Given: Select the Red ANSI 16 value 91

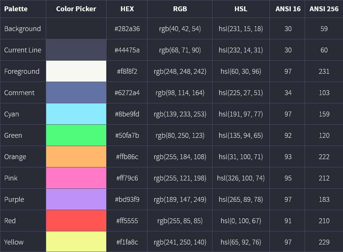Looking at the screenshot, I should click(x=288, y=221).
